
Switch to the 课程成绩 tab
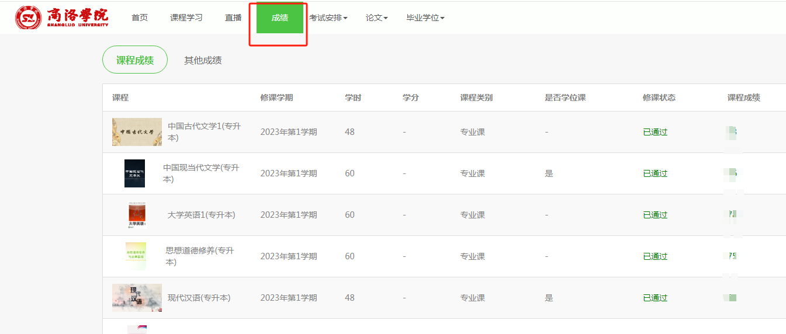[135, 60]
